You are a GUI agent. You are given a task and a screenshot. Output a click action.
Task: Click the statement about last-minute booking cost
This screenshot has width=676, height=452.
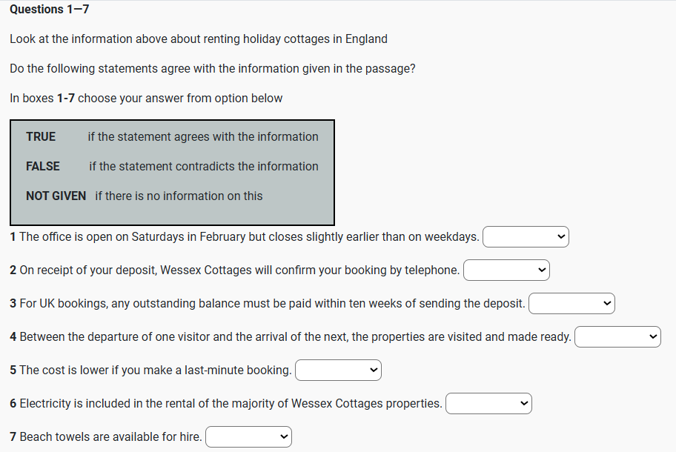[150, 370]
